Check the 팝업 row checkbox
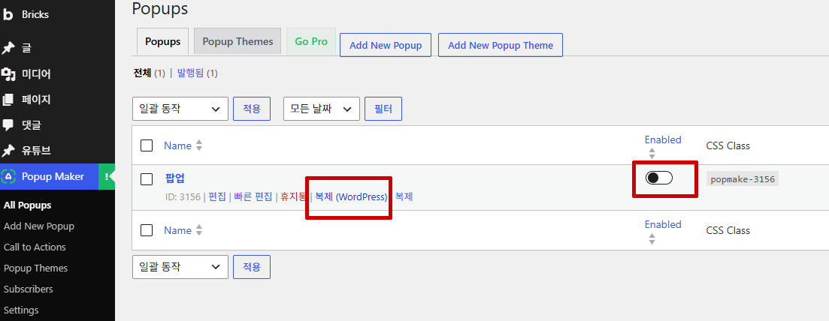 pos(147,179)
